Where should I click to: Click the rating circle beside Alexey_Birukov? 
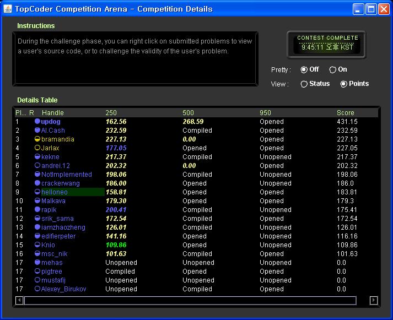tap(37, 289)
